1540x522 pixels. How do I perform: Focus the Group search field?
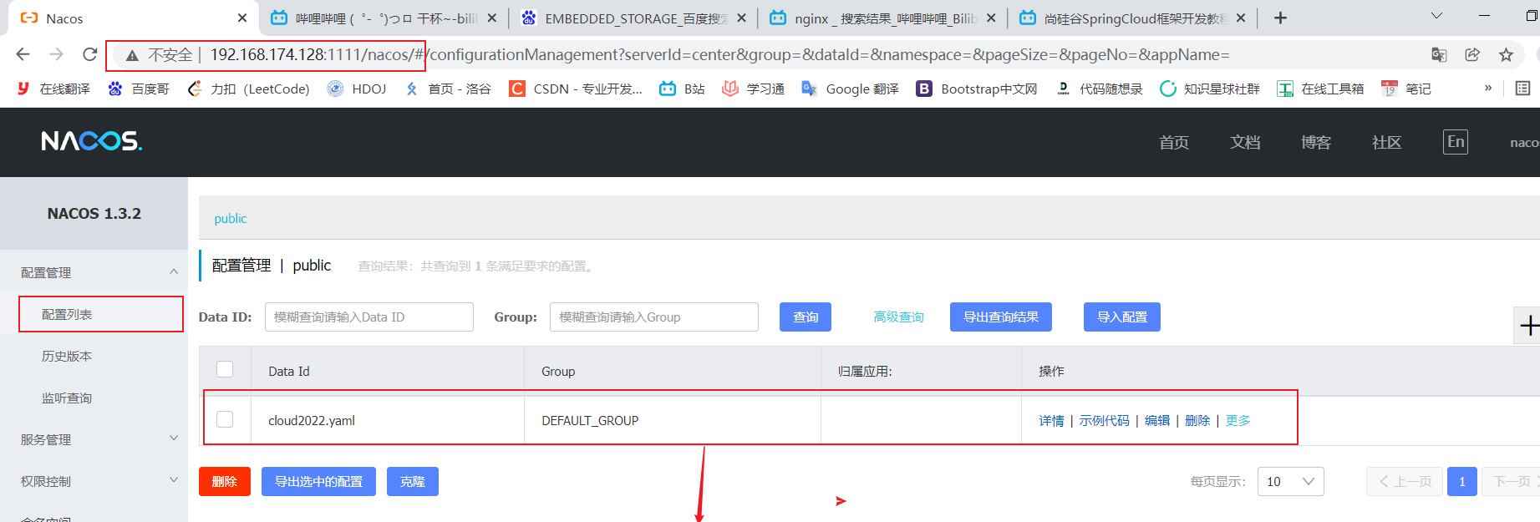pyautogui.click(x=654, y=317)
